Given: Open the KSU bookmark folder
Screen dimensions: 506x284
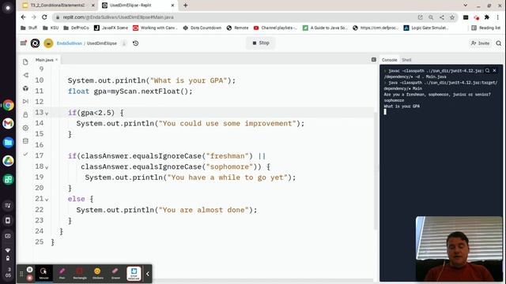Looking at the screenshot, I should click(x=51, y=28).
